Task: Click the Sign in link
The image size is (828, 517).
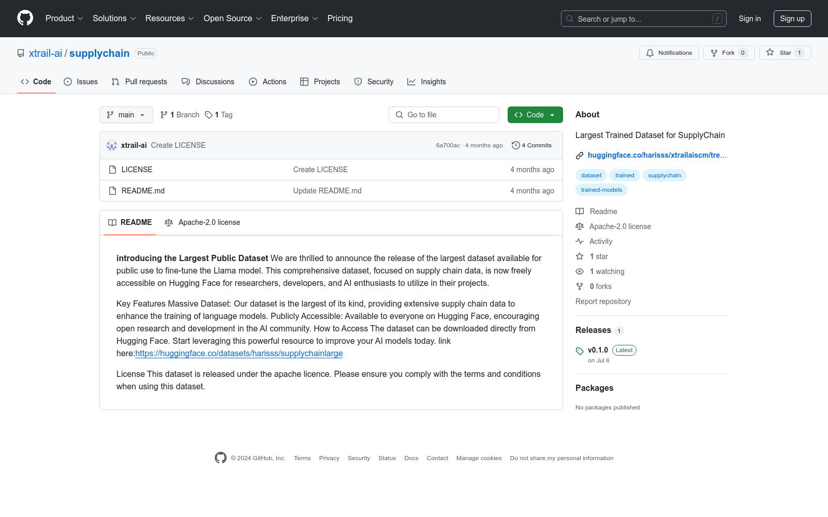Action: (x=750, y=19)
